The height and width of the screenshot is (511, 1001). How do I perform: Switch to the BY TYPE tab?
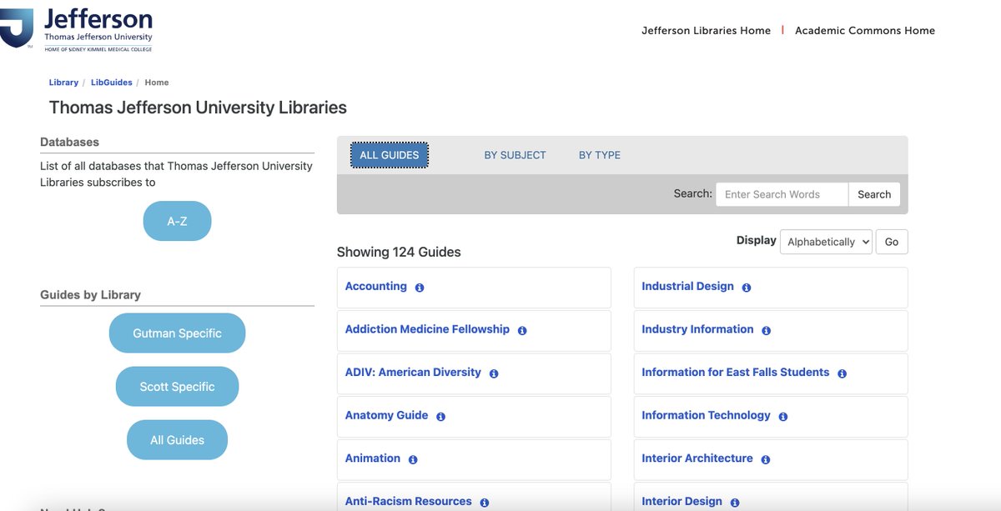click(600, 155)
